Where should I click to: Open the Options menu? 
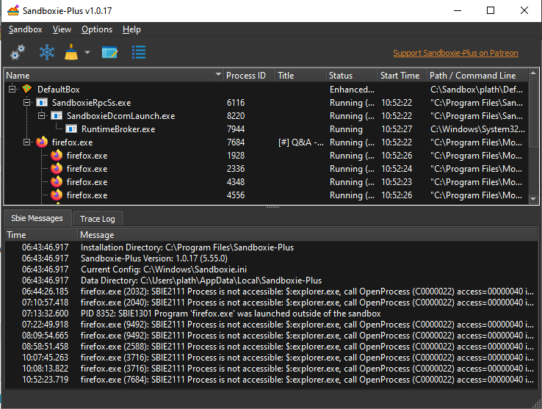pos(97,29)
